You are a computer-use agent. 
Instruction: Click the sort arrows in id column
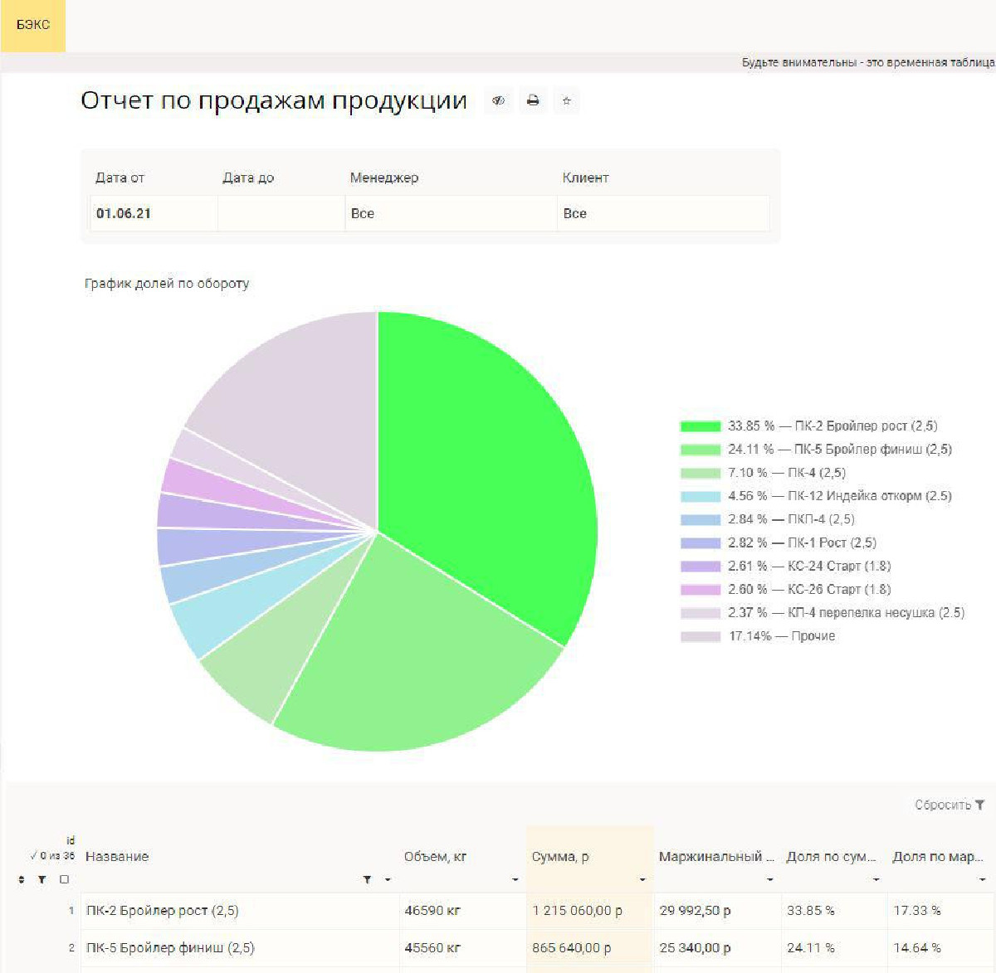(22, 879)
